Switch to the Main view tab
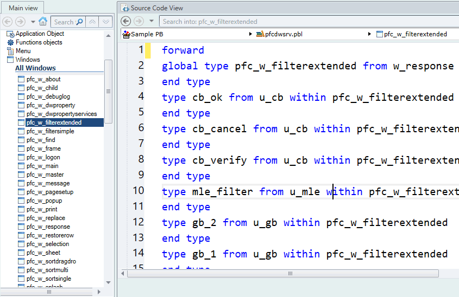Viewport: 459px width, 297px height. coord(22,8)
